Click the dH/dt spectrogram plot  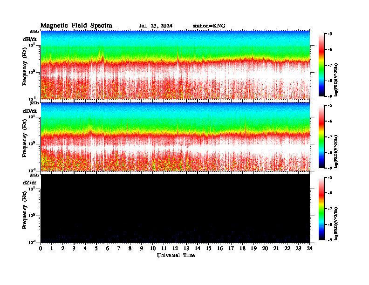pos(175,65)
